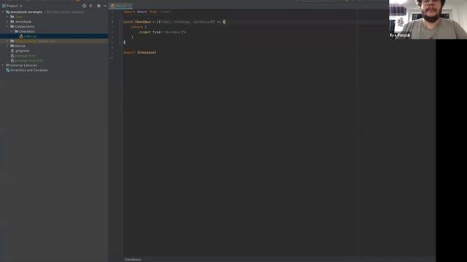The image size is (467, 262).
Task: Select External Libraries node
Action: (x=24, y=65)
